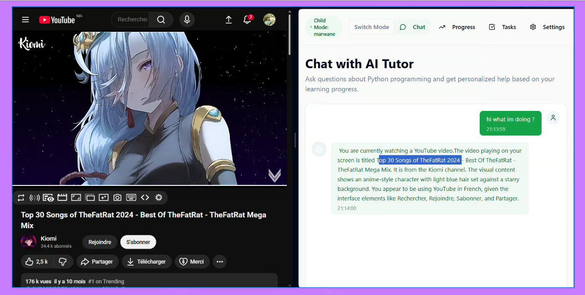Click the dotted-frame pop-up player icon

90,197
